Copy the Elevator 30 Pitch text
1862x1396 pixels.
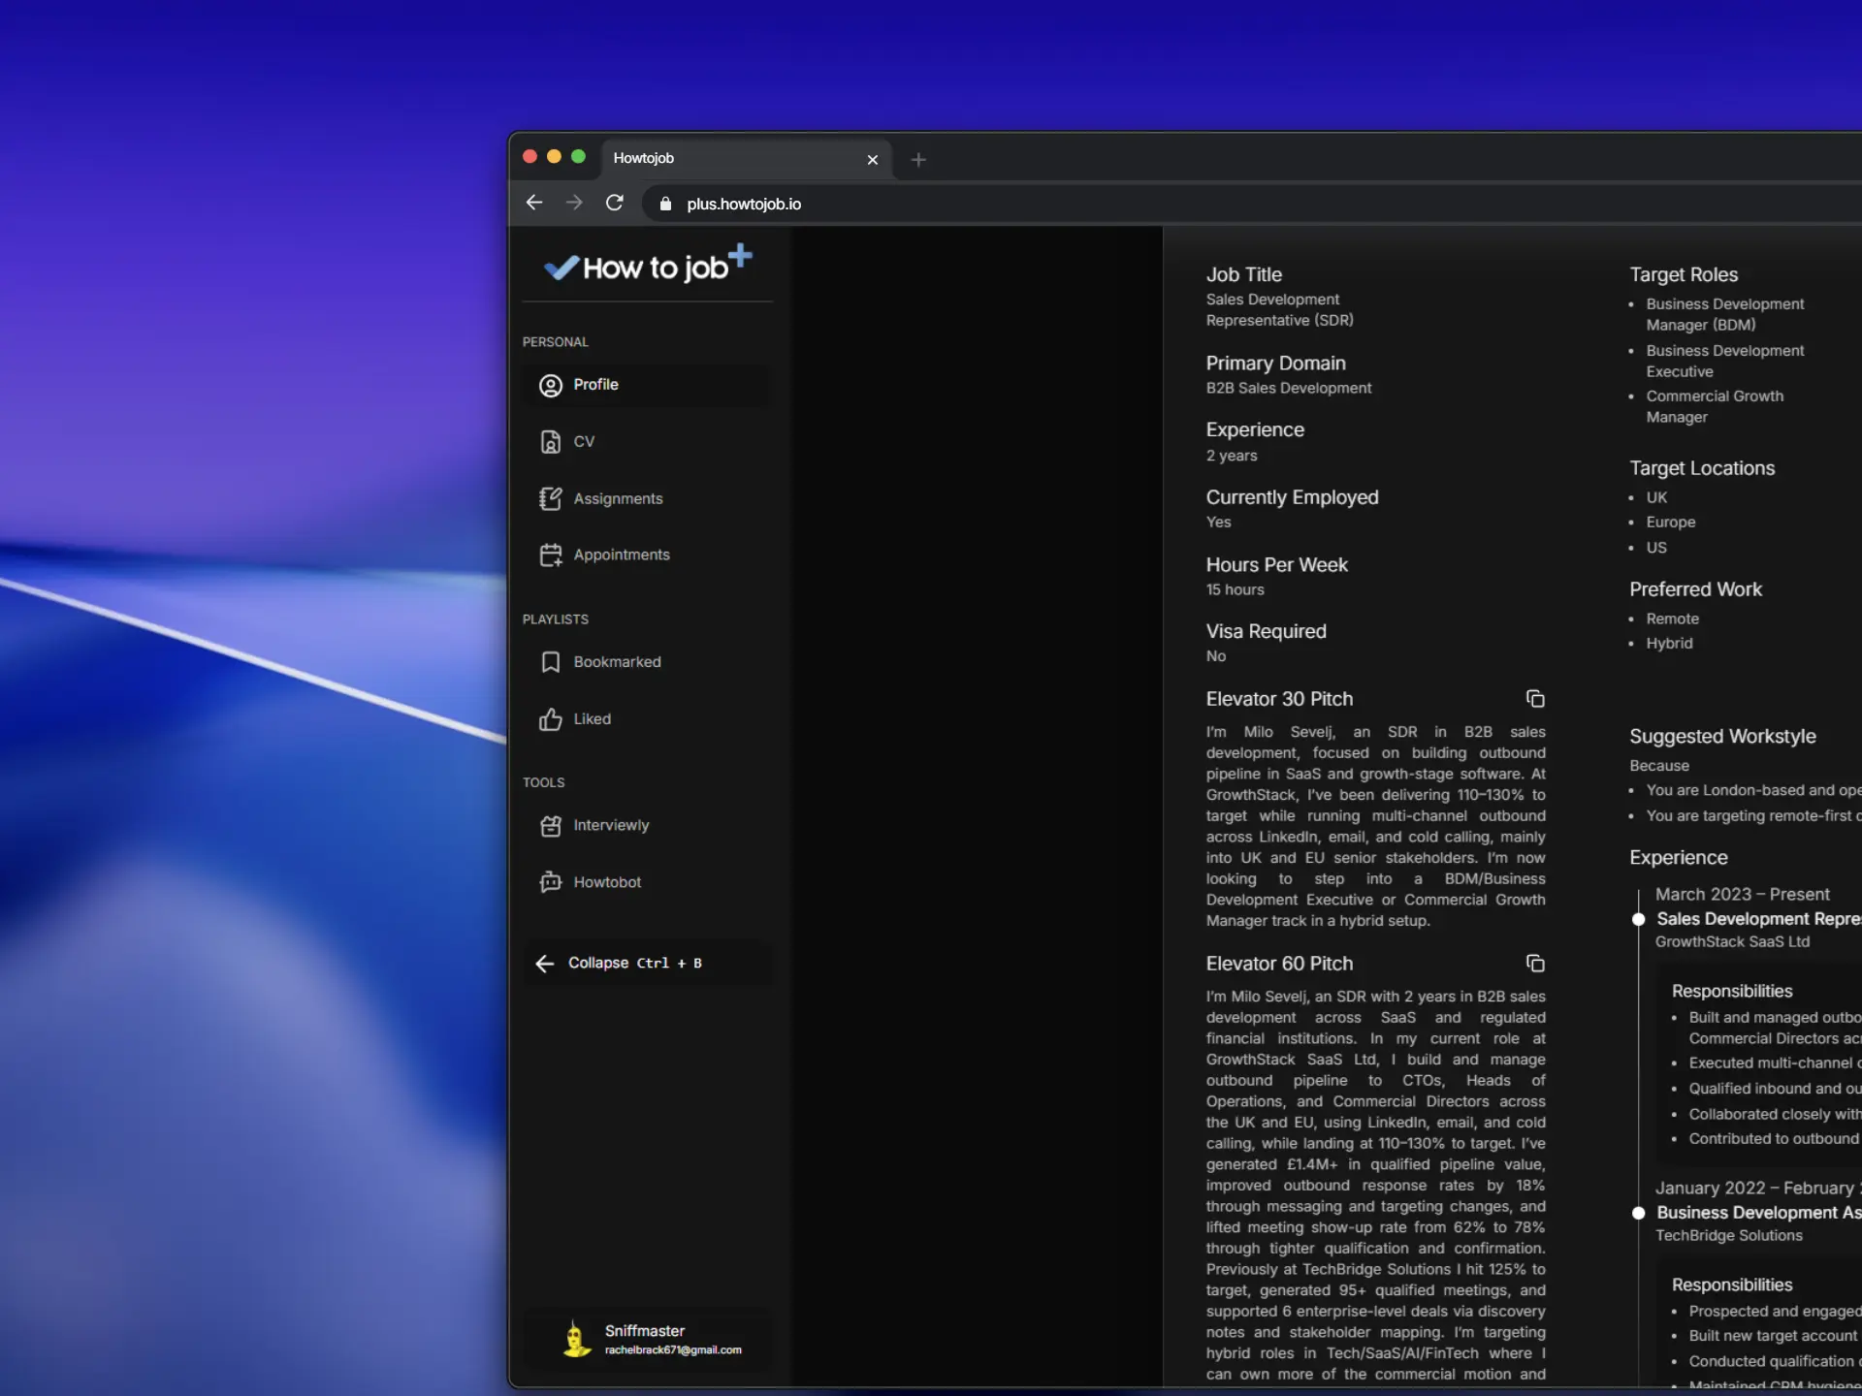point(1535,699)
